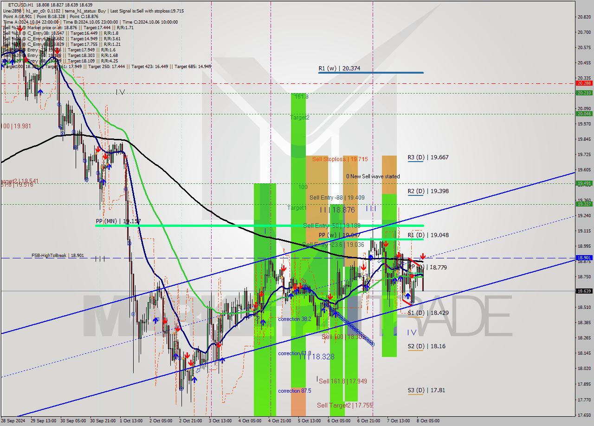Viewport: 594px width, 426px height.
Task: Select the 100 | 19.981 label at left edge
Action: pyautogui.click(x=16, y=126)
